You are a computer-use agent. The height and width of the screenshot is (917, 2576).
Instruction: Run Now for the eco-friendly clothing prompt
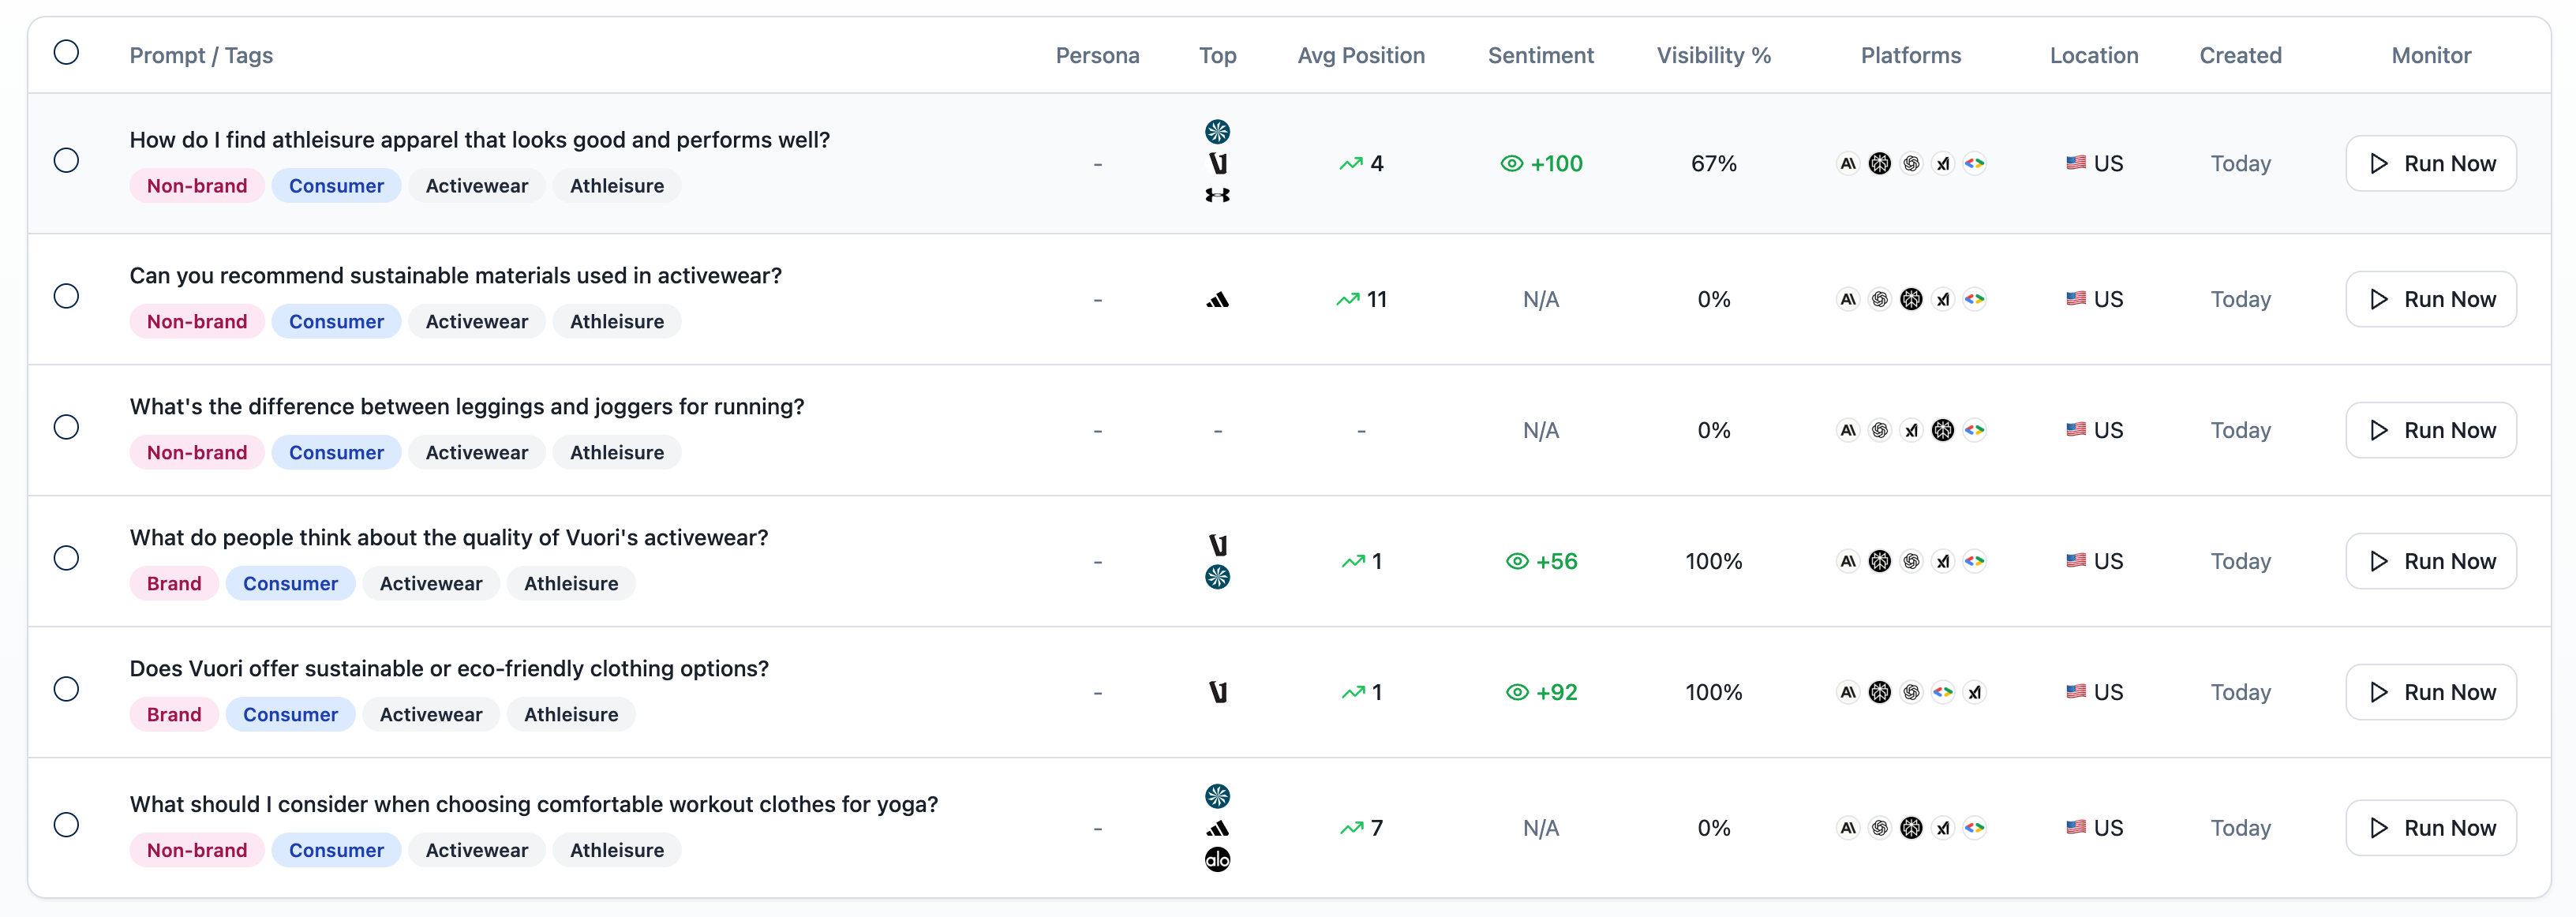coord(2430,692)
